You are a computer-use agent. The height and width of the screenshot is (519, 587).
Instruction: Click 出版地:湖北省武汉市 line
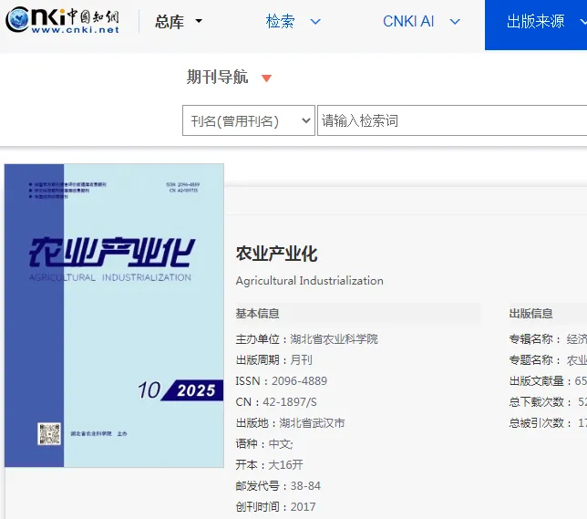290,423
